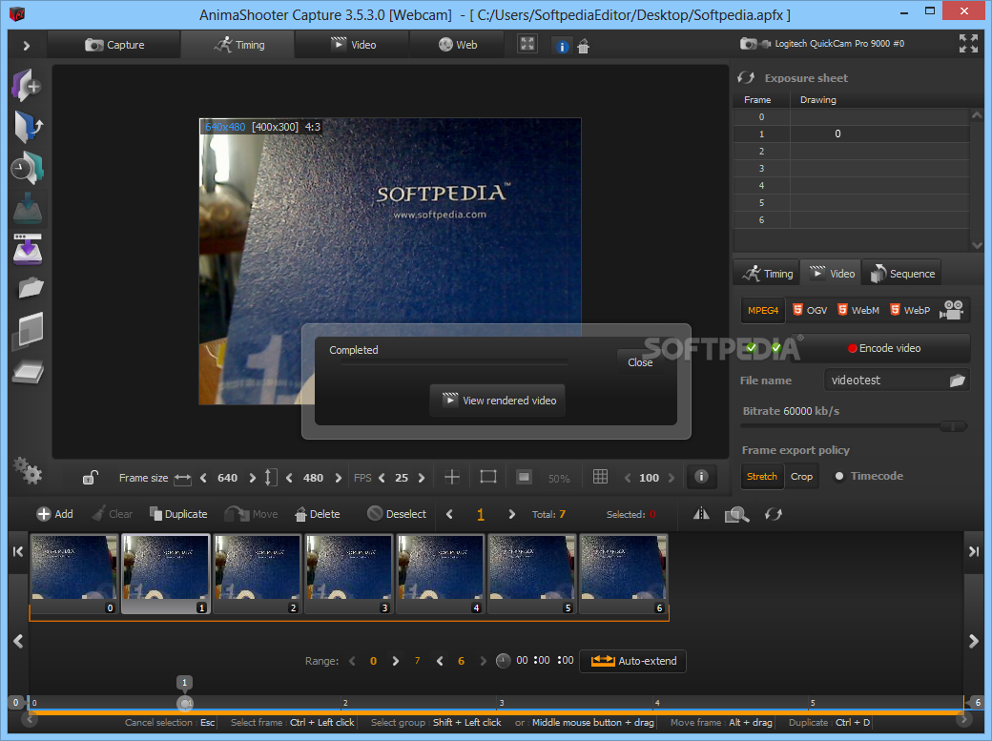The width and height of the screenshot is (992, 741).
Task: Go to next frame with arrow after 1
Action: click(512, 514)
